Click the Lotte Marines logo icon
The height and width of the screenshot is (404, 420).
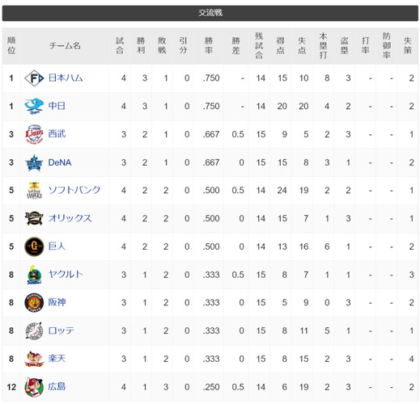(34, 330)
